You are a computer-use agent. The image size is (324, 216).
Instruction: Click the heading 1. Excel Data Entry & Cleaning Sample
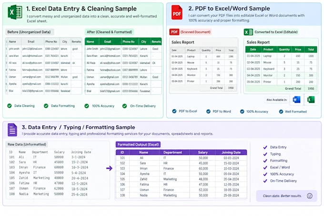tap(81, 9)
